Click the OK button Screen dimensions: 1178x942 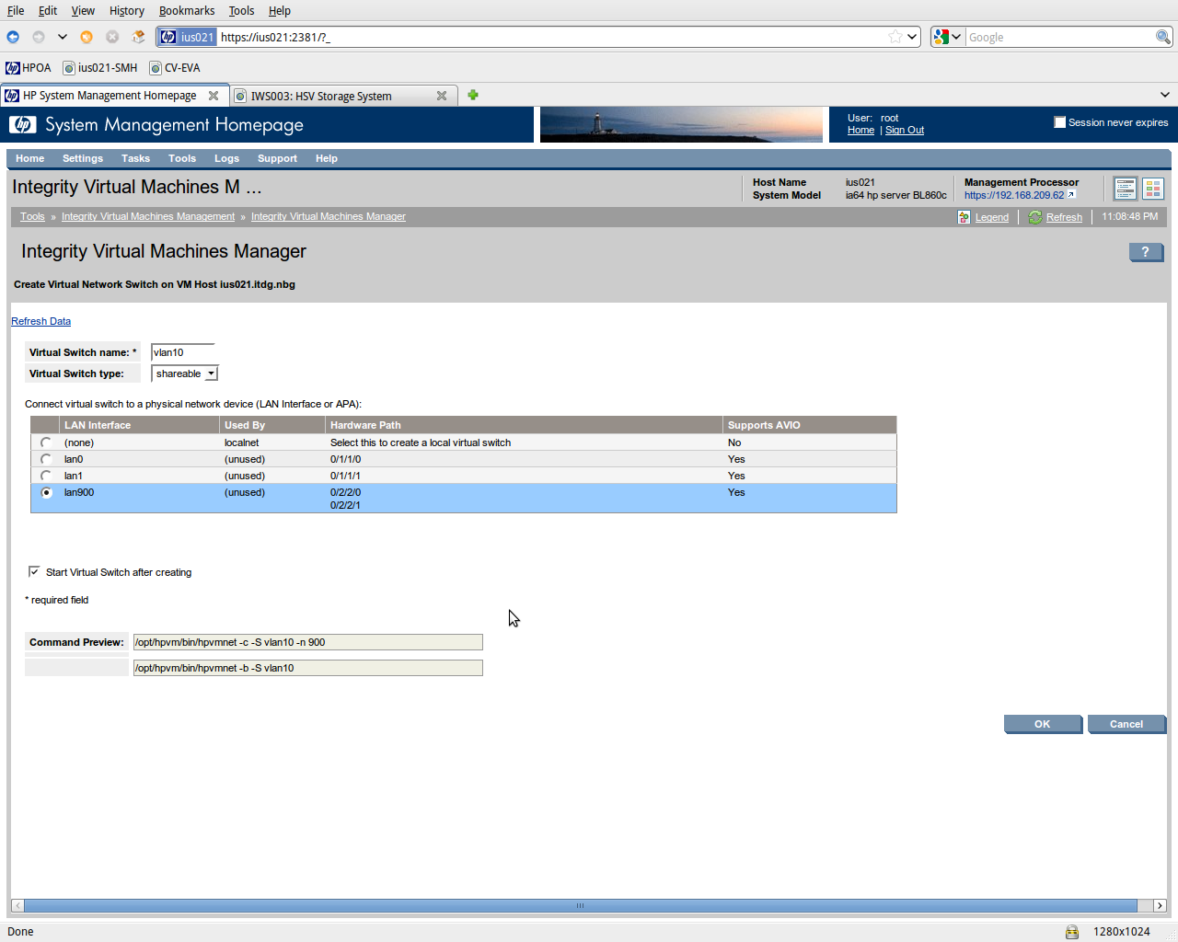click(x=1043, y=724)
